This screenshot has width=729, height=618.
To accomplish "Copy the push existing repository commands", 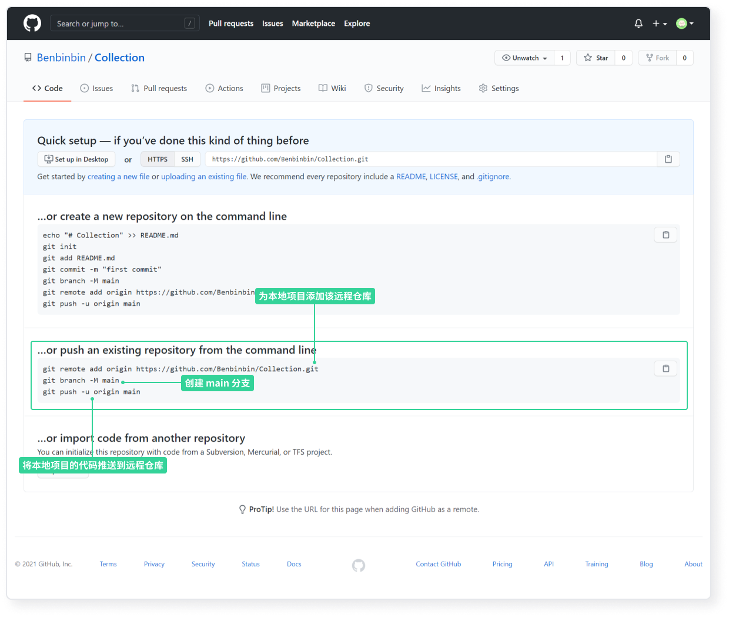I will (x=666, y=368).
